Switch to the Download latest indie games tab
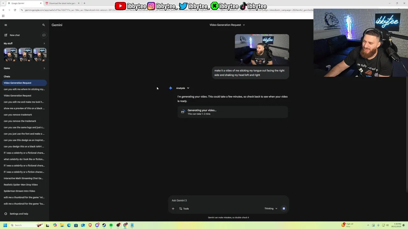The image size is (408, 229). [62, 3]
